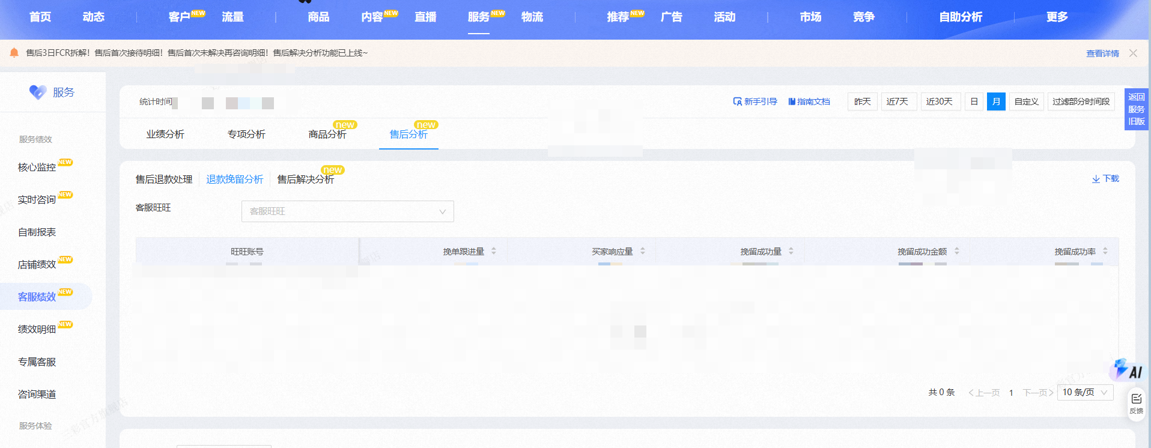The height and width of the screenshot is (448, 1151).
Task: Open the 专项分析 tab
Action: pyautogui.click(x=246, y=135)
